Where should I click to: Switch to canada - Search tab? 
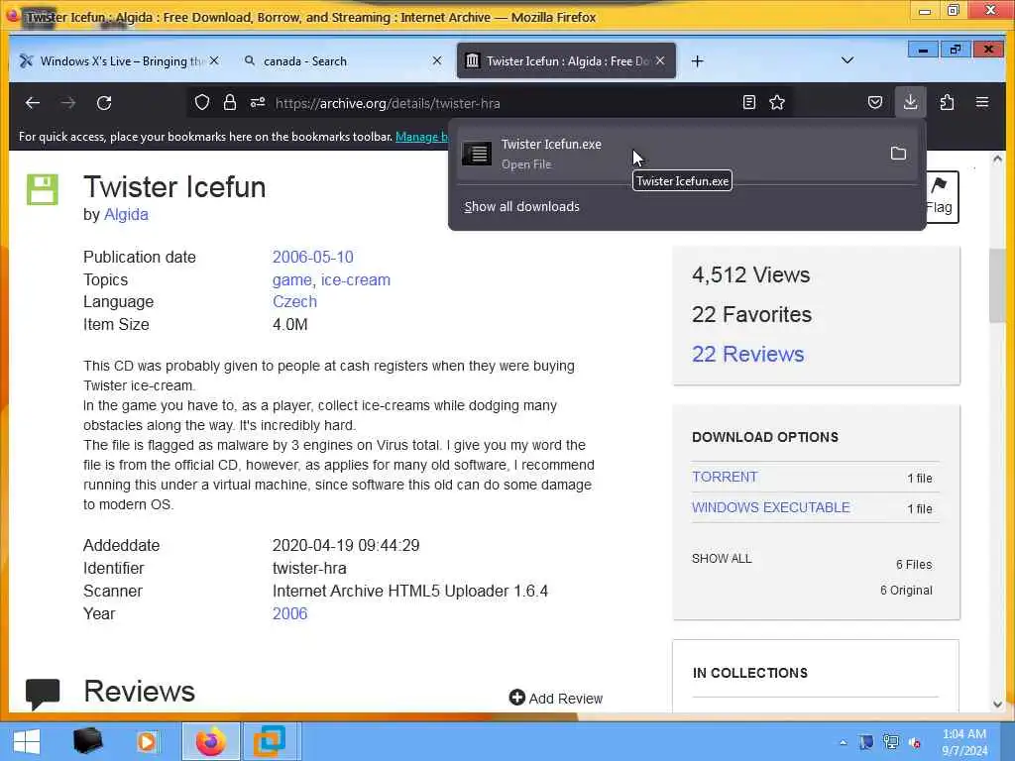[343, 60]
